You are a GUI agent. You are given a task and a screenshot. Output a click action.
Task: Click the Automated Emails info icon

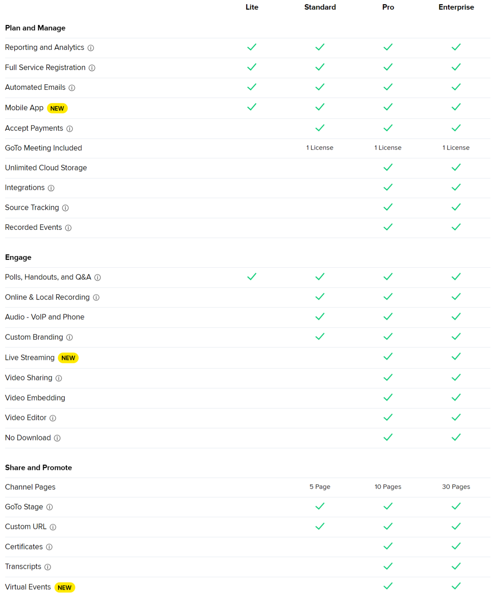(72, 88)
